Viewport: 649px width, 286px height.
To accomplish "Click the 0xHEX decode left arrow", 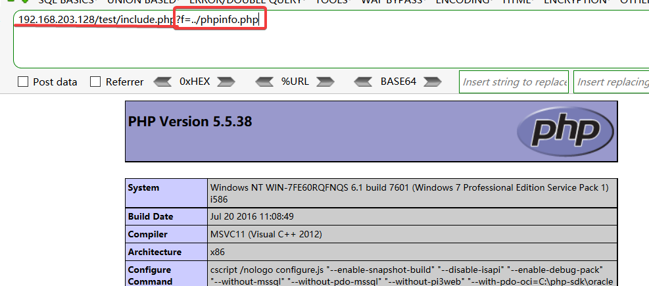I will coord(162,82).
